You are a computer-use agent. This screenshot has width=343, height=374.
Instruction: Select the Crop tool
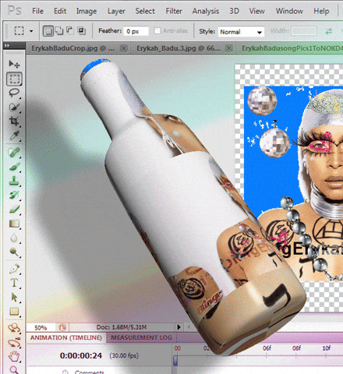[x=14, y=121]
